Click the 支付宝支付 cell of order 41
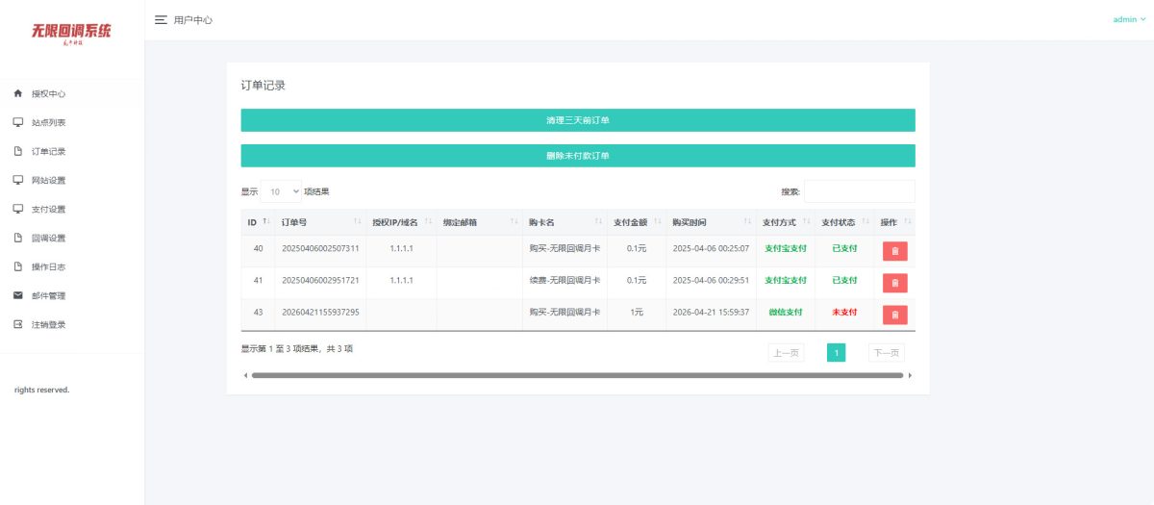This screenshot has width=1154, height=505. 786,281
